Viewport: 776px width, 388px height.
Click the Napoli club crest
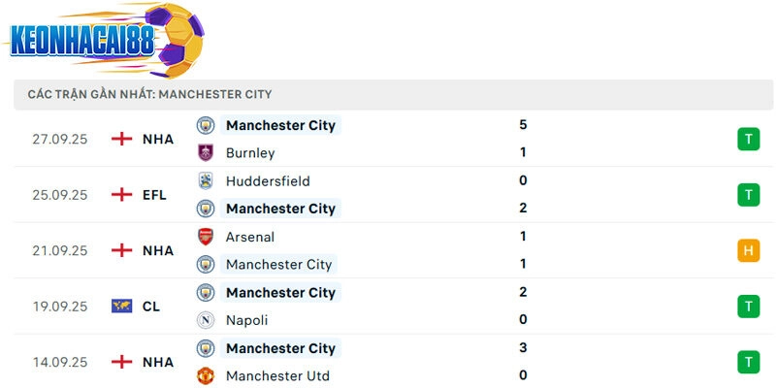[x=206, y=320]
